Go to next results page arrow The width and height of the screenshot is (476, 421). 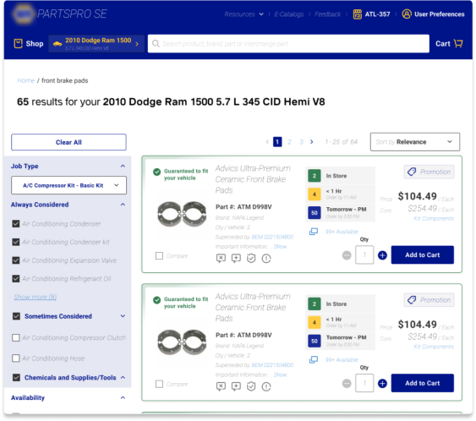[311, 142]
